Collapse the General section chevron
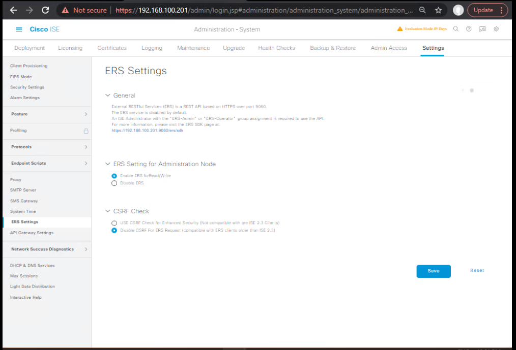Image resolution: width=516 pixels, height=350 pixels. point(107,96)
